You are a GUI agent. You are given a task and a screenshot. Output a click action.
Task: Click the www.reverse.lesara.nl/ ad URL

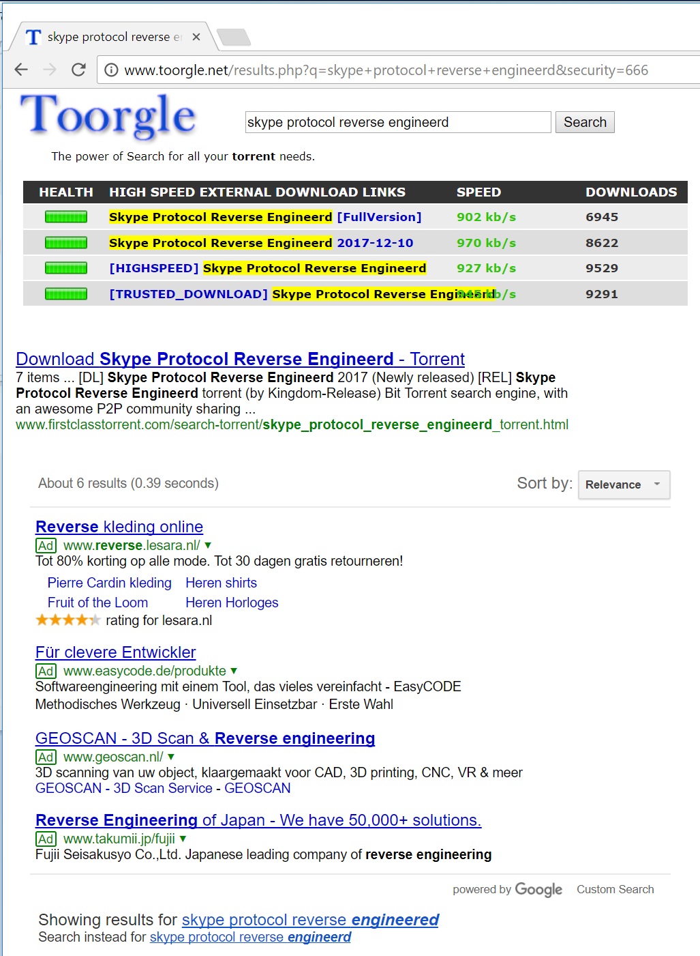132,545
